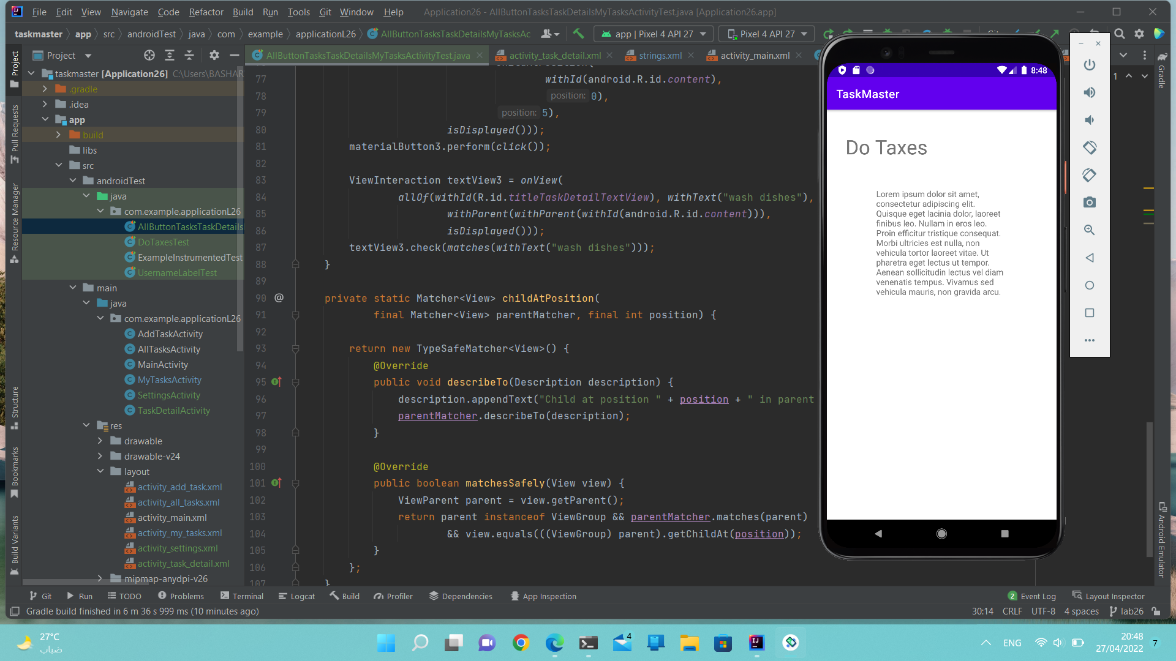Collapse the androidTest folder
Viewport: 1176px width, 661px height.
73,181
